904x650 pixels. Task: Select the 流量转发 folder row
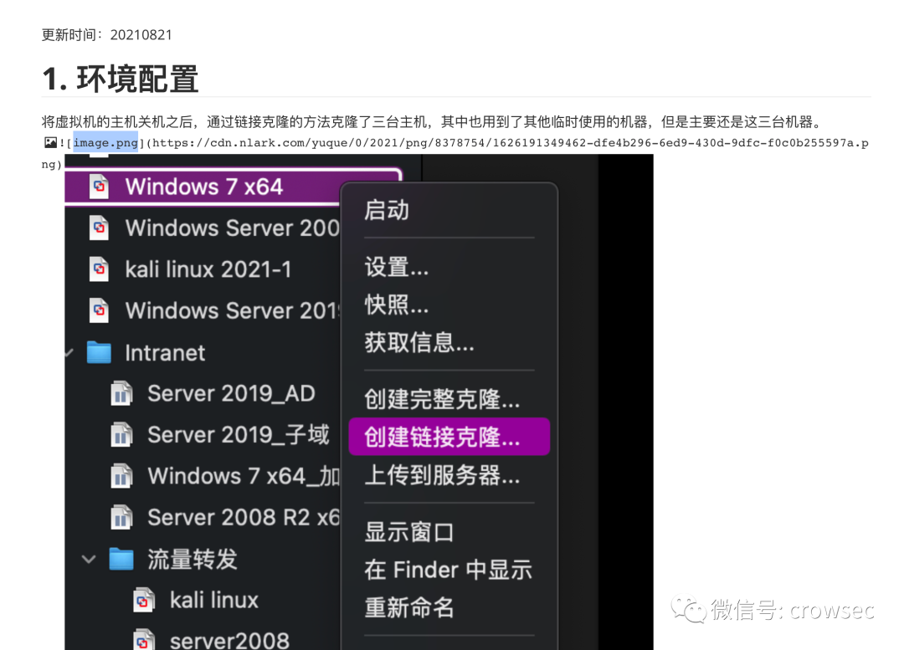[203, 559]
